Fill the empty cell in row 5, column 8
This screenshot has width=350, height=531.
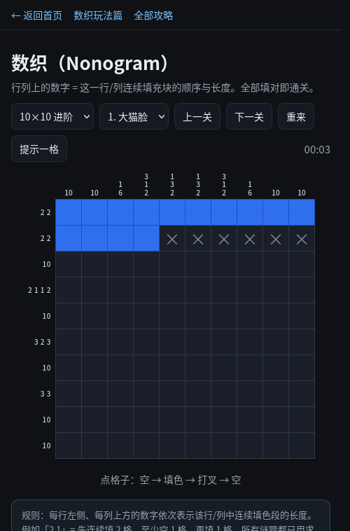pyautogui.click(x=250, y=316)
